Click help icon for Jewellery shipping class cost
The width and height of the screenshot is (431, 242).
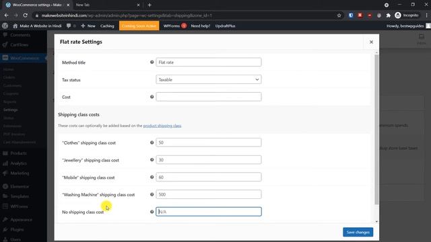click(x=152, y=160)
